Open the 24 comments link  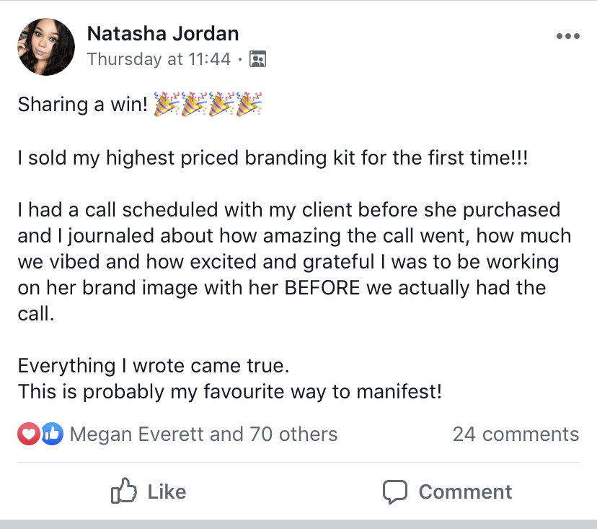click(x=516, y=434)
